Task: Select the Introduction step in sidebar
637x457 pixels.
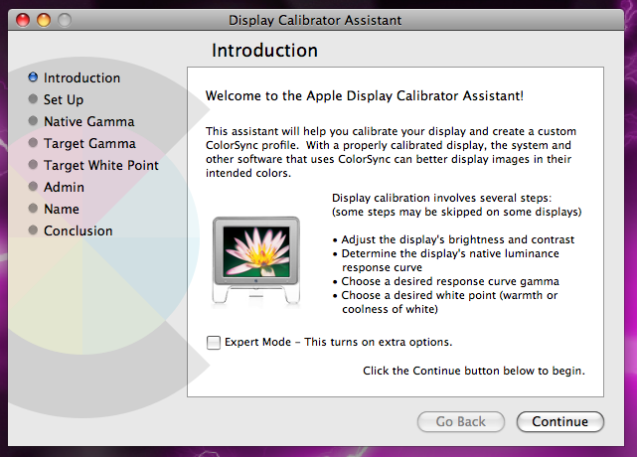Action: click(x=82, y=77)
